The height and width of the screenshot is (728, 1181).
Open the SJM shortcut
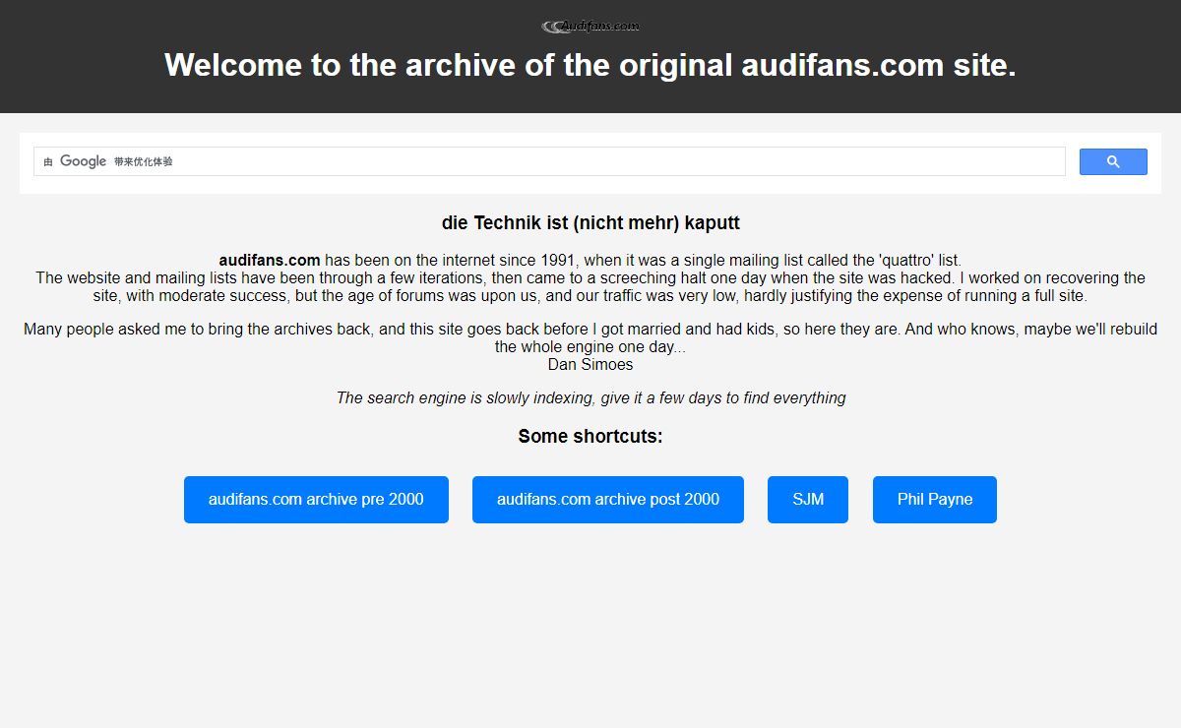(x=808, y=500)
